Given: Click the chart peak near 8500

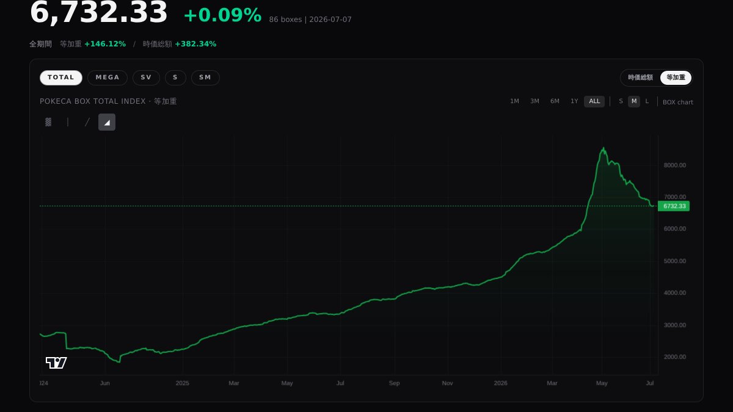Looking at the screenshot, I should coord(604,148).
